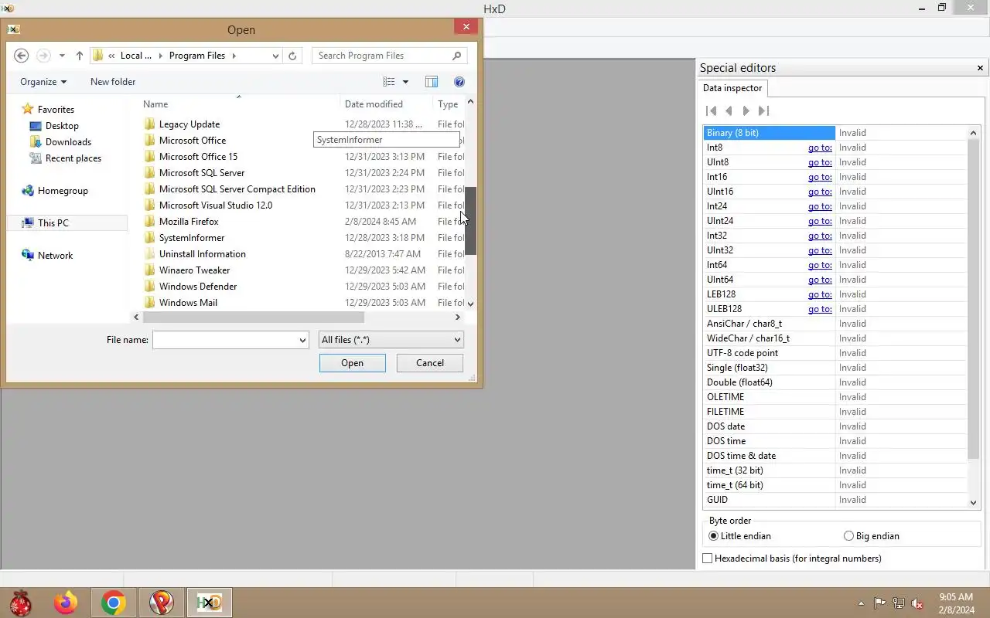Cancel the Open dialog
Screen dimensions: 990x618
point(430,363)
